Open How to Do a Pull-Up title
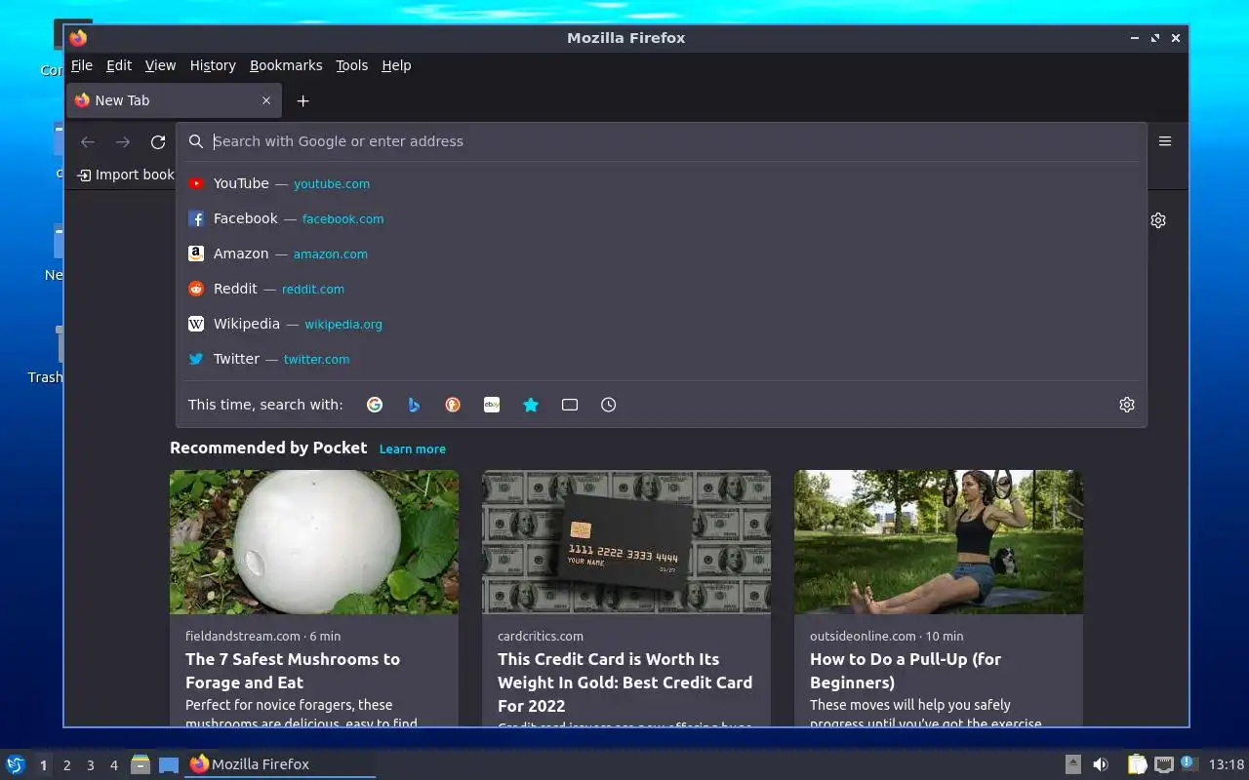The height and width of the screenshot is (780, 1249). [906, 671]
